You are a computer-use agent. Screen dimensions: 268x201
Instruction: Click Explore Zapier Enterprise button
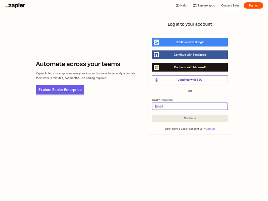(x=60, y=90)
